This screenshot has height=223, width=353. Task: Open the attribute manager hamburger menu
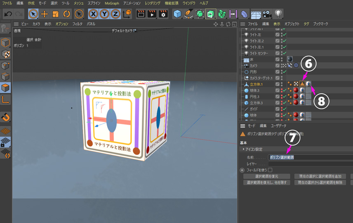click(x=242, y=126)
